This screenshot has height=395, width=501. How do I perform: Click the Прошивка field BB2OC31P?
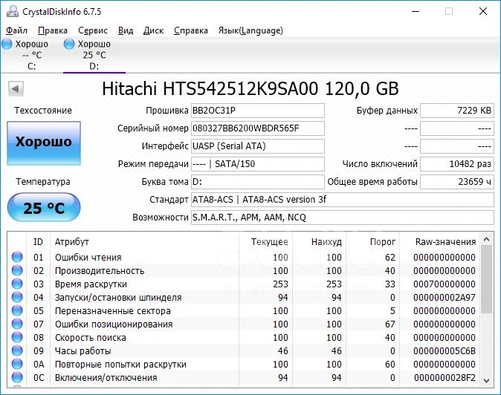click(258, 111)
